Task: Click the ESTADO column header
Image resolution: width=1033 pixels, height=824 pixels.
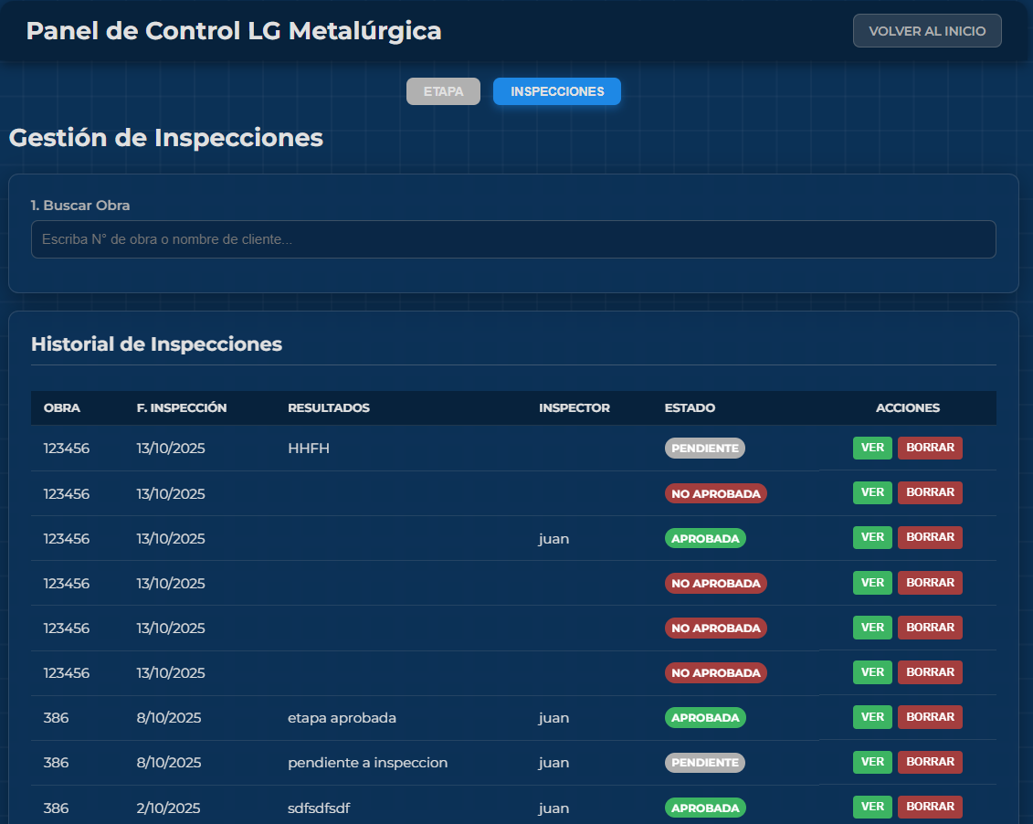Action: (x=690, y=408)
